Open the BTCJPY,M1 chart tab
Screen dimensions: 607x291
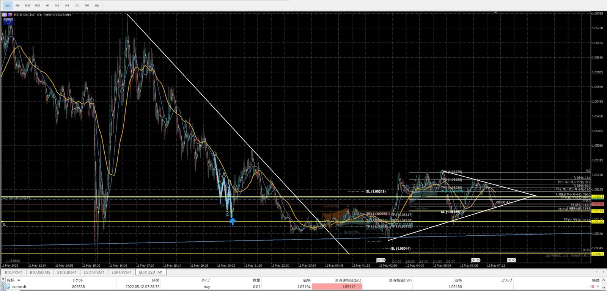[14, 272]
